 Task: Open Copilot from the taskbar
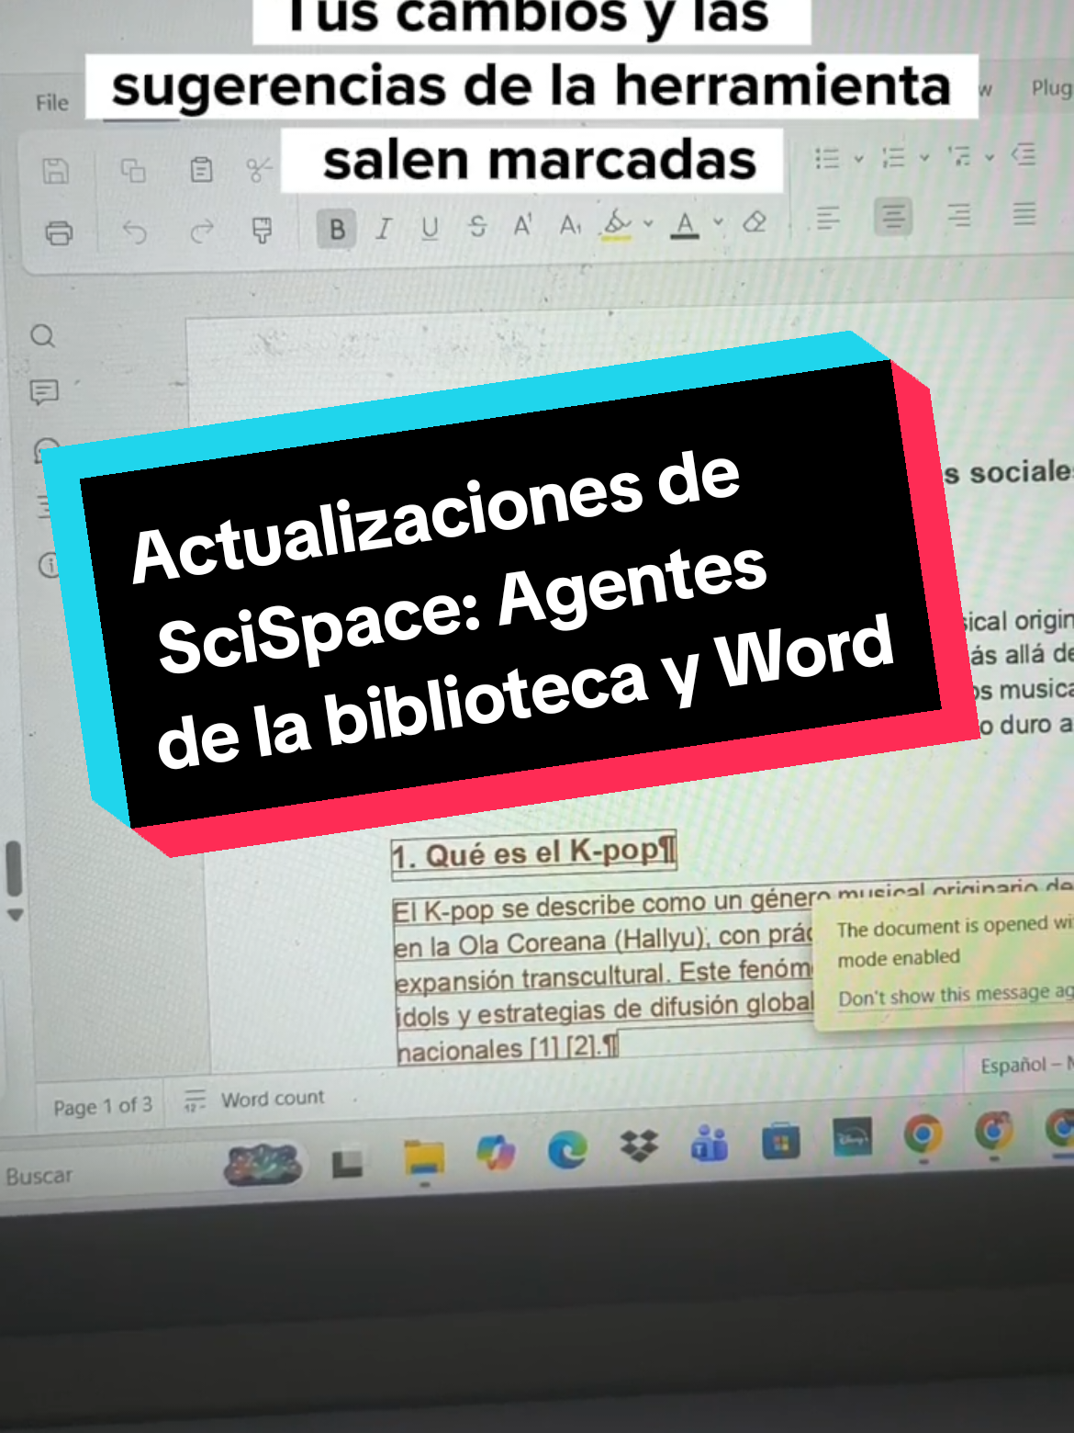point(496,1152)
